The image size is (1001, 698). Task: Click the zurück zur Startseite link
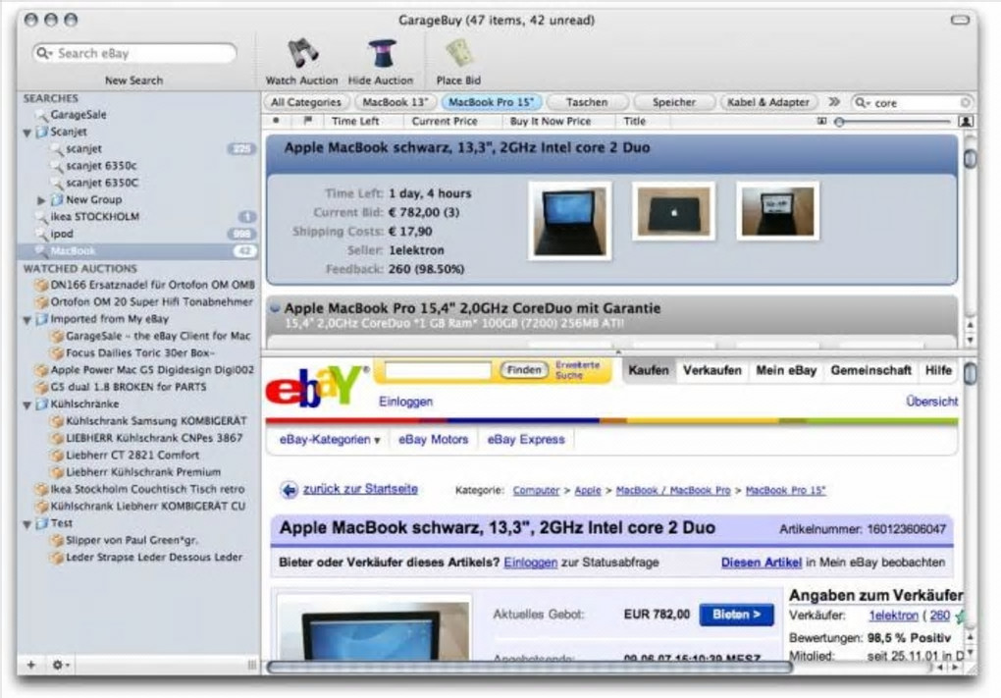coord(360,489)
